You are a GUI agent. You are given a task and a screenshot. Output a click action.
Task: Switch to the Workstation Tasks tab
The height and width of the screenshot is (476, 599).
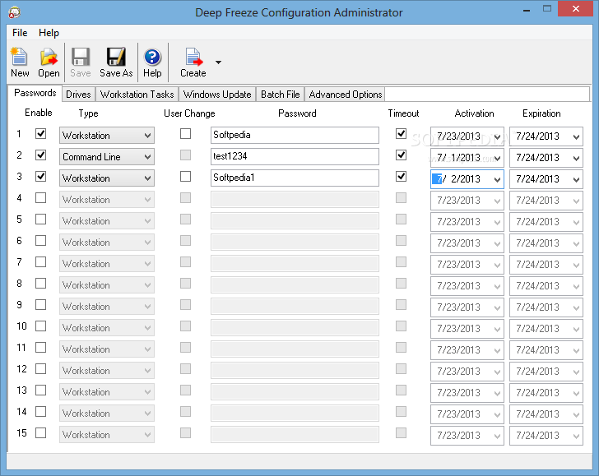coord(137,95)
